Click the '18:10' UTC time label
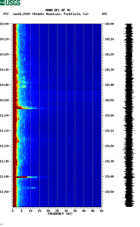Image resolution: width=140 pixels, height=227 pixels. [x=110, y=39]
